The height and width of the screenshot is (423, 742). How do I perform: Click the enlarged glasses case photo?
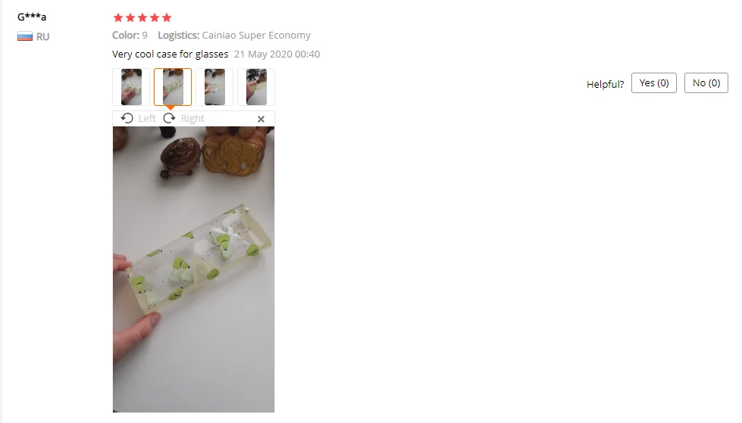pyautogui.click(x=193, y=269)
